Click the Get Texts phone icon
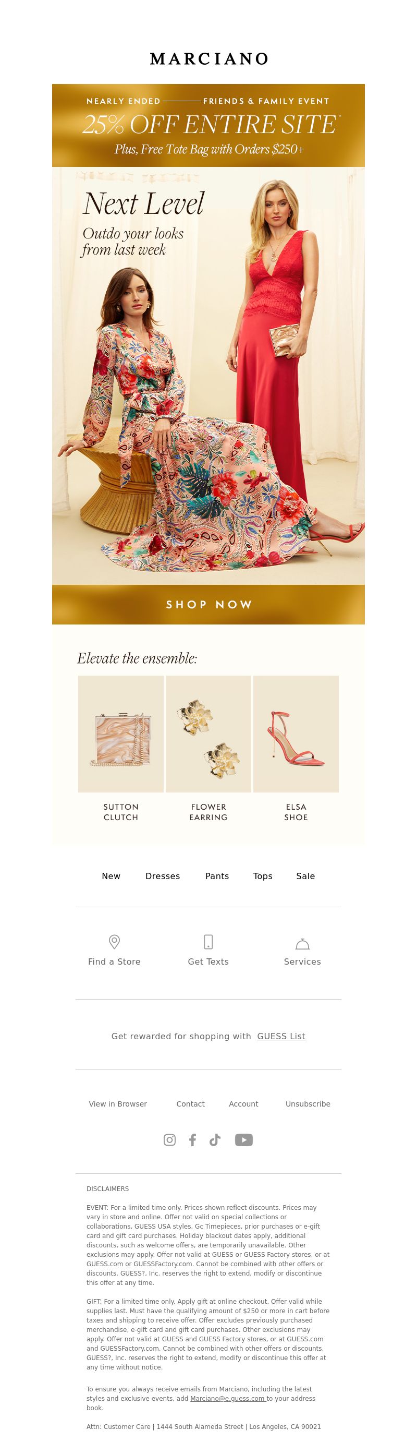Image resolution: width=417 pixels, height=1442 pixels. pyautogui.click(x=208, y=942)
